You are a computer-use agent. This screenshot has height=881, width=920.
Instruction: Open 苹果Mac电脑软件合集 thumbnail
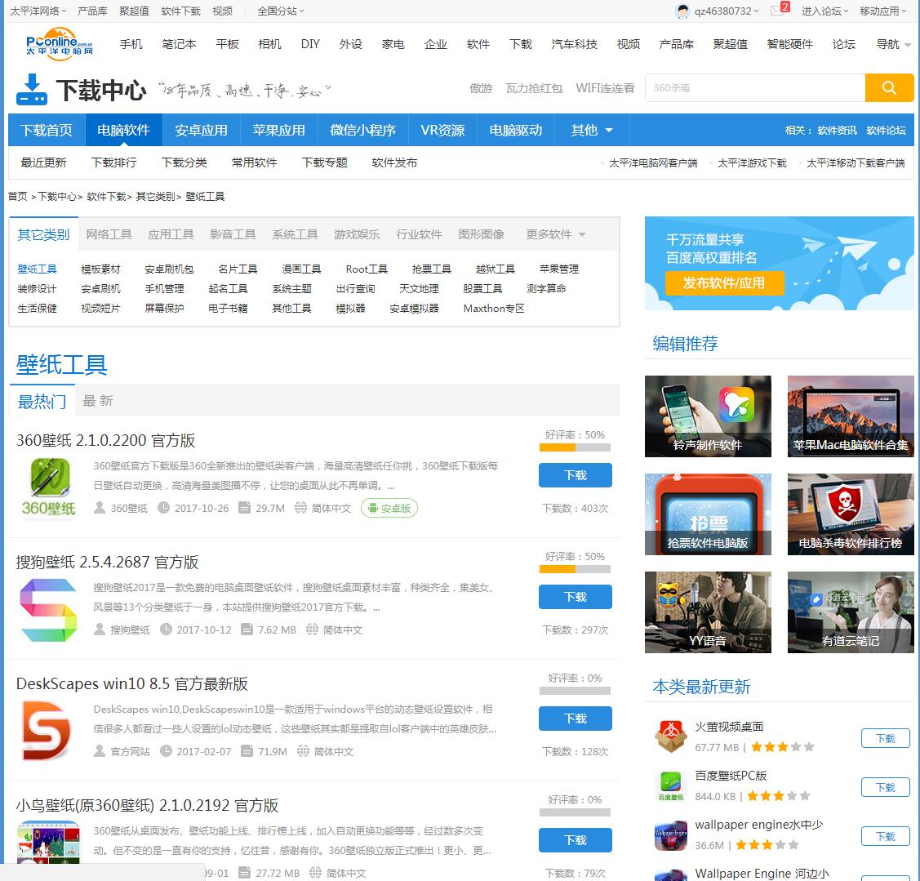(850, 416)
